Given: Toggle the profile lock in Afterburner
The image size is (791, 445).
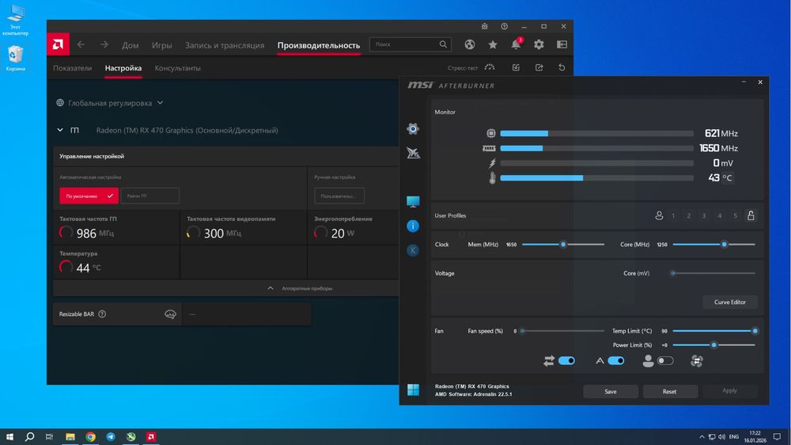Looking at the screenshot, I should point(751,215).
